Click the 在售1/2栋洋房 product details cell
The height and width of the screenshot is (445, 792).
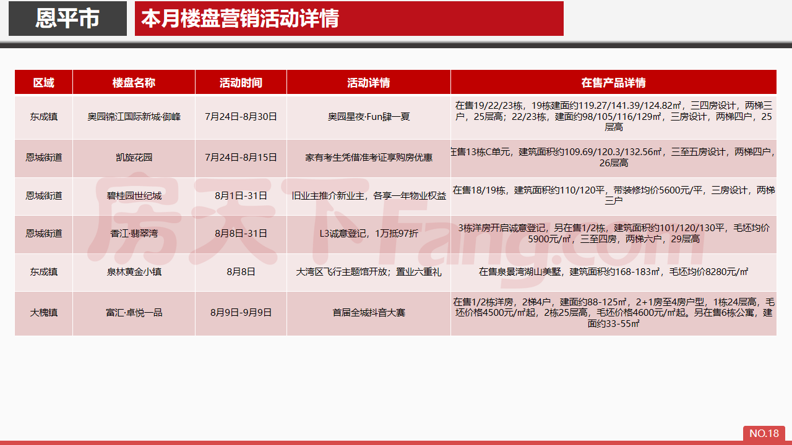[x=614, y=313]
